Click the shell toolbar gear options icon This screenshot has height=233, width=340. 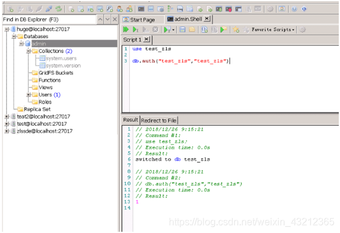pyautogui.click(x=302, y=29)
